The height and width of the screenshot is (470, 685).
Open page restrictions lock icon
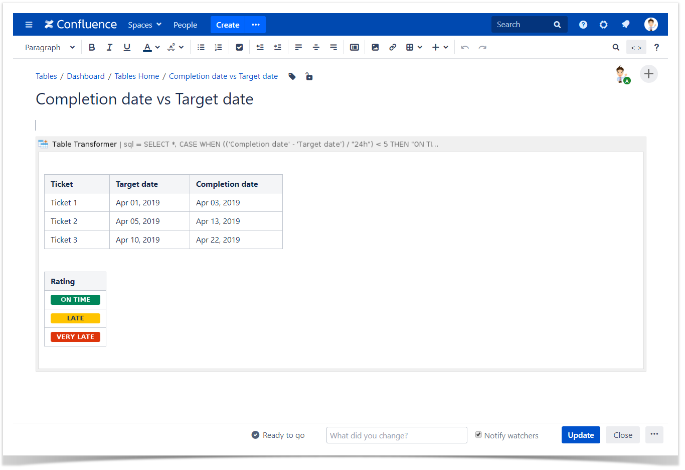309,76
